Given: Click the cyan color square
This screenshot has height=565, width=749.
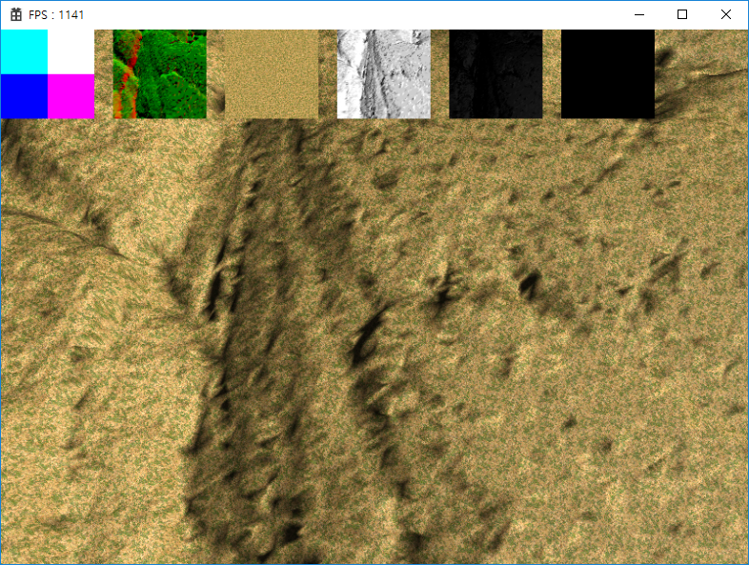Looking at the screenshot, I should tap(24, 51).
